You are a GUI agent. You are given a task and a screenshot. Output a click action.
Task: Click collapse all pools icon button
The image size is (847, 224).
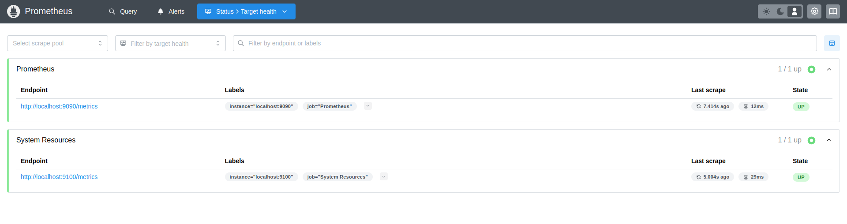point(832,43)
